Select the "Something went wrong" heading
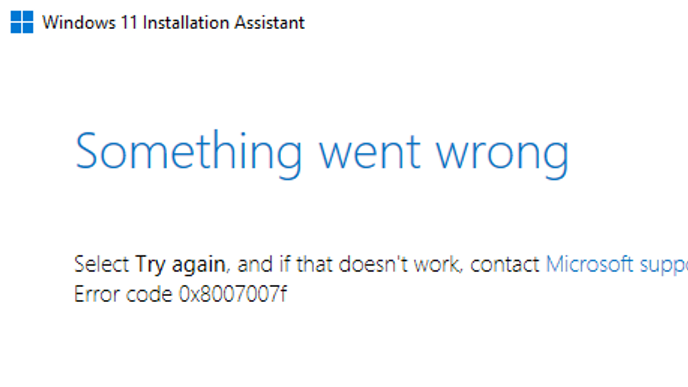688x387 pixels. [322, 152]
